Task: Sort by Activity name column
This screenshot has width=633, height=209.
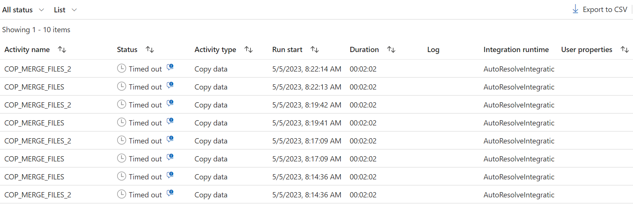Action: coord(62,49)
